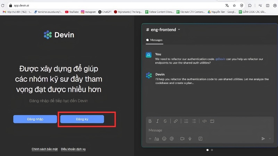Open the ChatGPT bookmark
This screenshot has width=278, height=156.
tap(105, 12)
